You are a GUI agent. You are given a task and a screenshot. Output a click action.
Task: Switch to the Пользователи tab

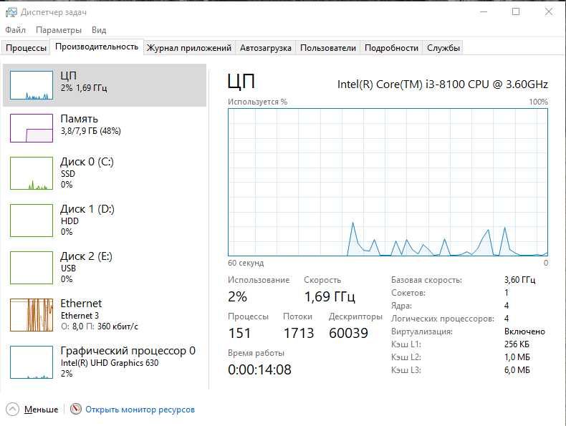point(327,48)
